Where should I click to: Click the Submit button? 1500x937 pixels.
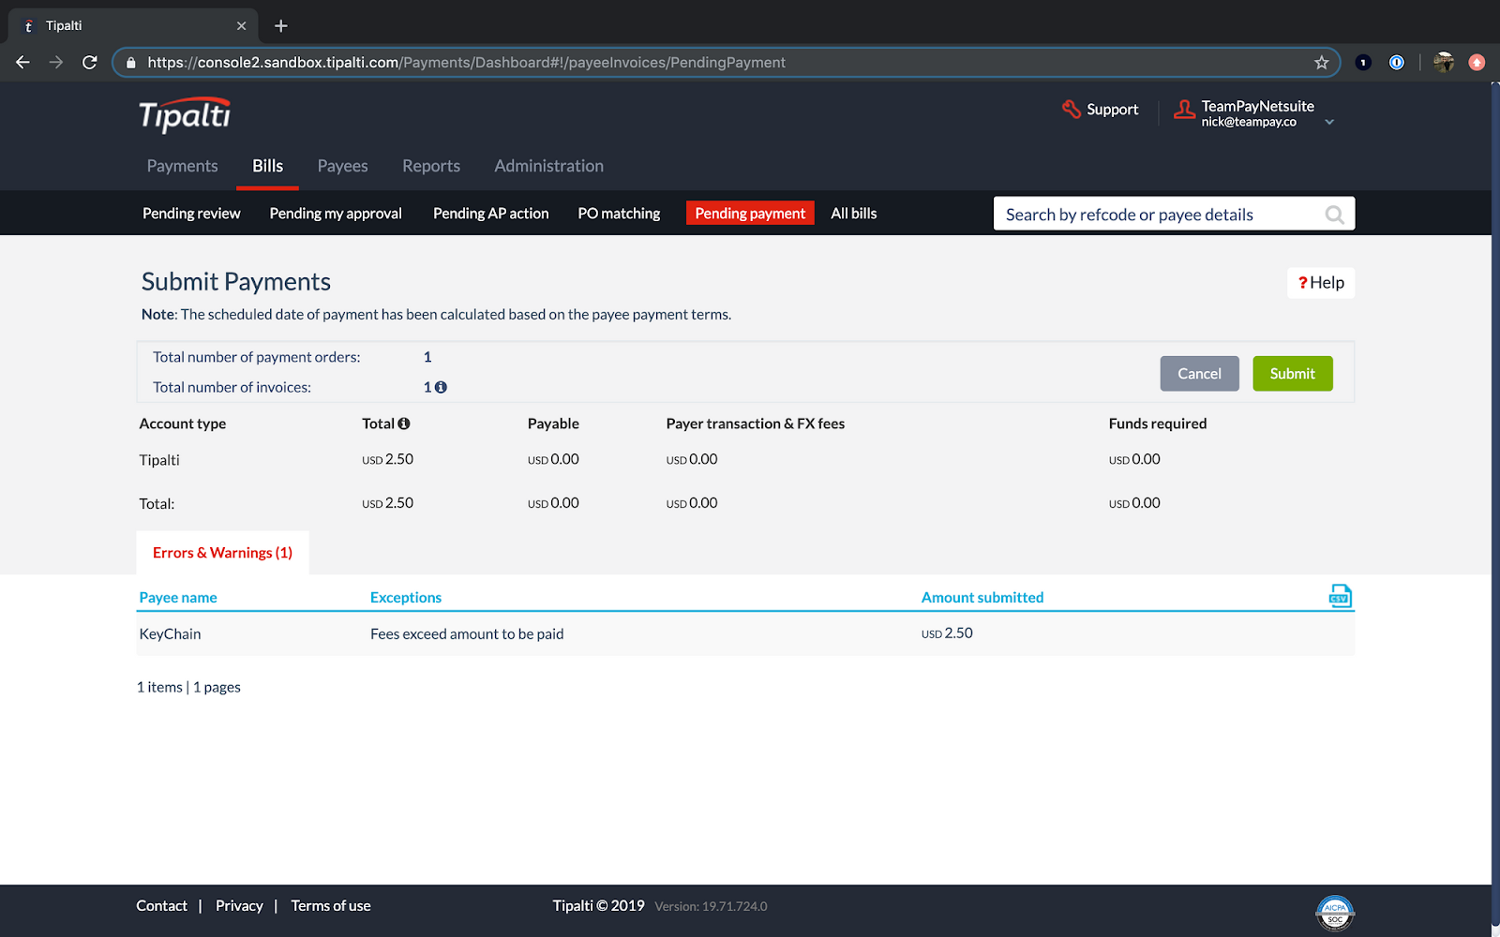1293,374
